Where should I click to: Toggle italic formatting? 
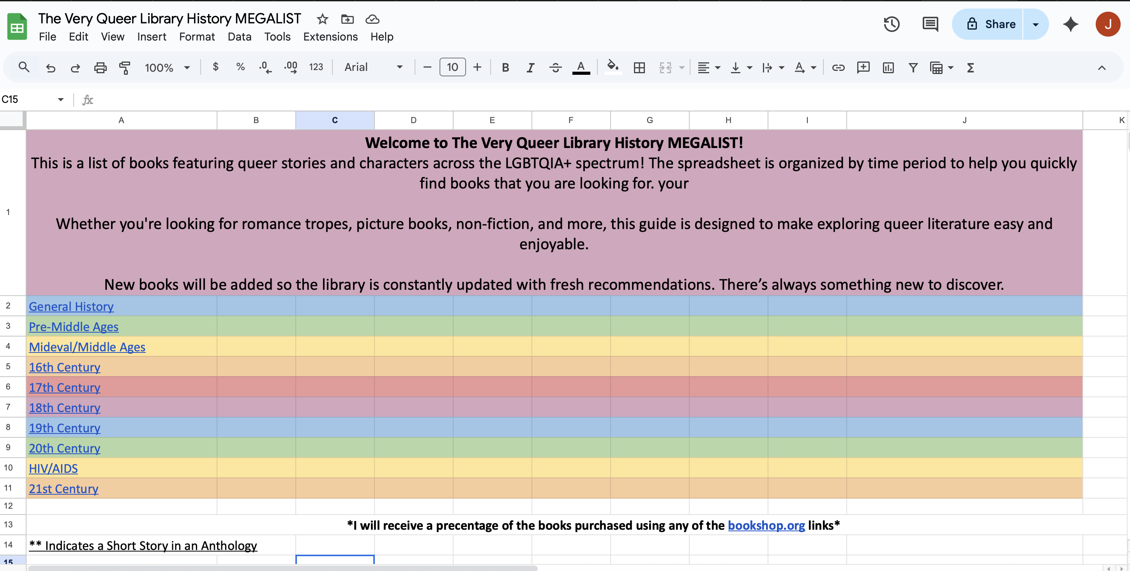(x=530, y=67)
